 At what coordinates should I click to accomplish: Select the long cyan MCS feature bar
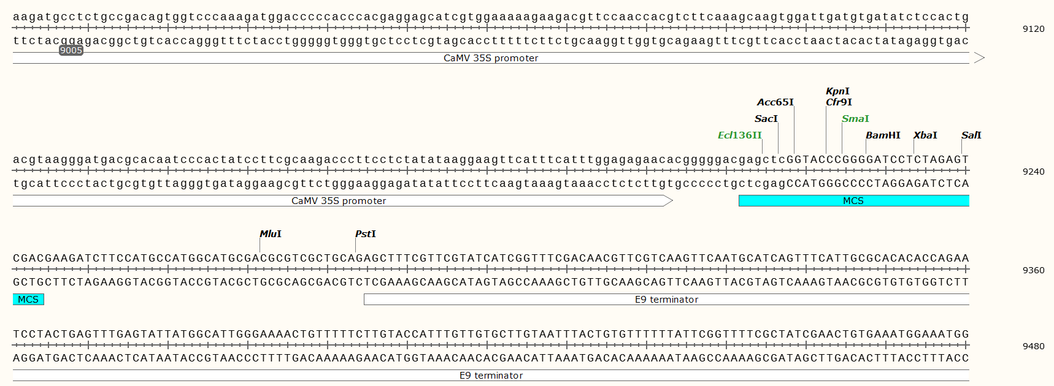click(x=853, y=201)
